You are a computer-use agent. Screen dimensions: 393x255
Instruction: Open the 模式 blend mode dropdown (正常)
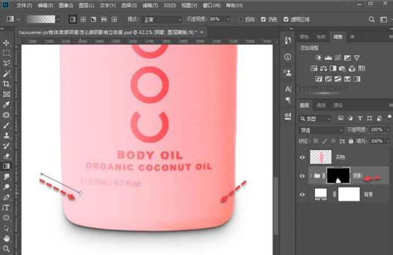click(162, 19)
